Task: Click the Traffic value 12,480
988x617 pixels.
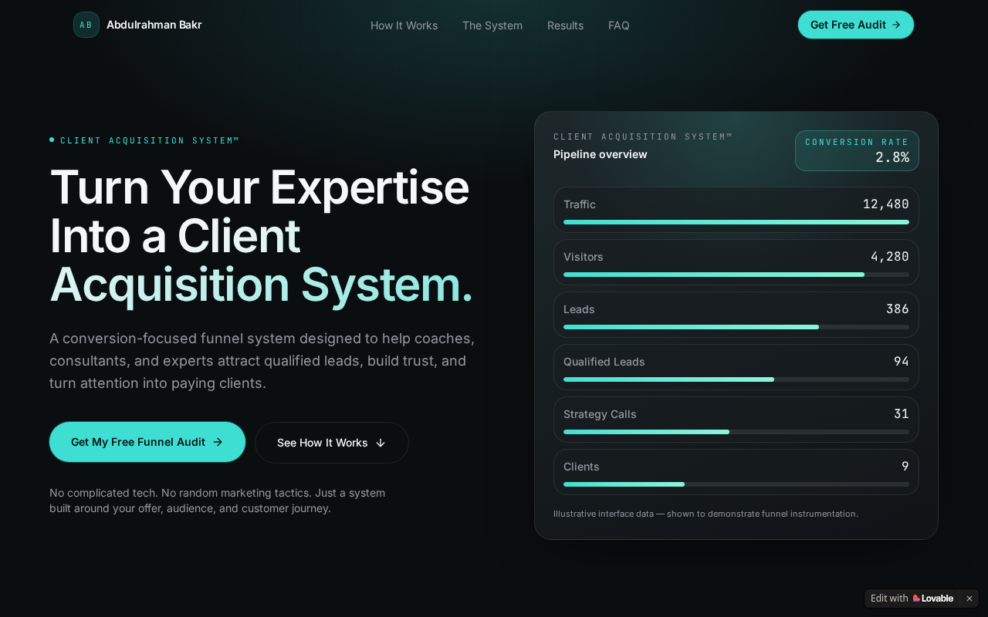Action: coord(886,204)
